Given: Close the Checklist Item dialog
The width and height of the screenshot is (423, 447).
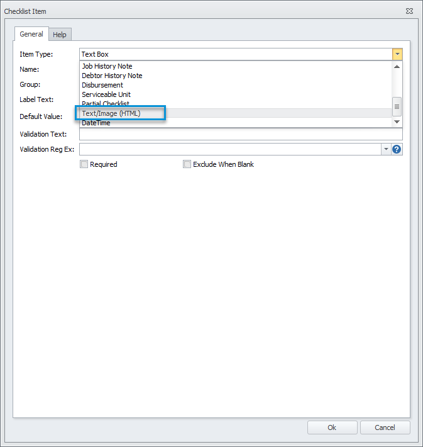Looking at the screenshot, I should 409,11.
